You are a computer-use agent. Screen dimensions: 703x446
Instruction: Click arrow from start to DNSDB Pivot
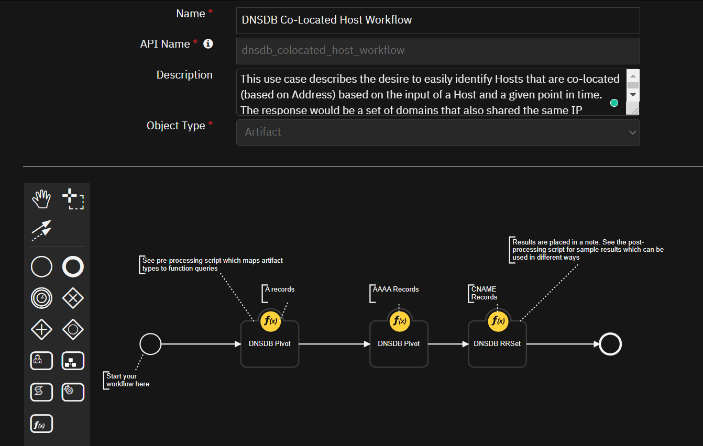[201, 344]
